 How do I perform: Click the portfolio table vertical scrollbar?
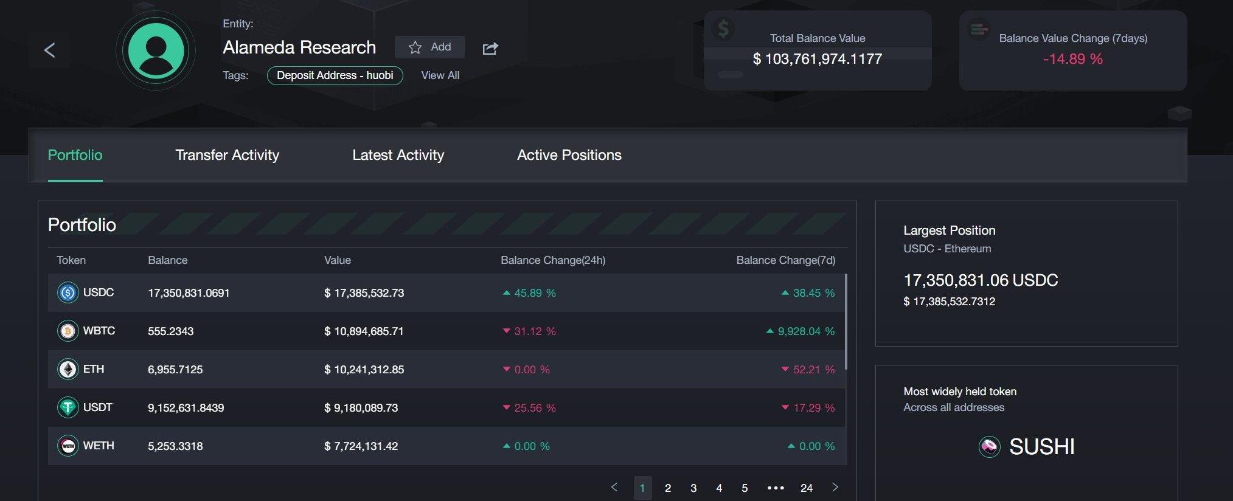coord(846,322)
